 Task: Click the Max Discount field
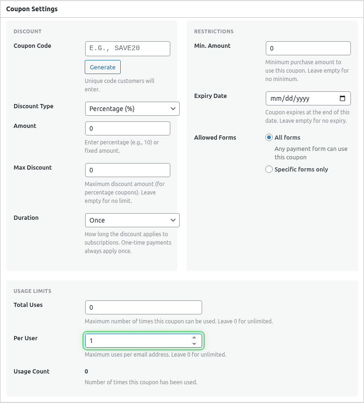click(127, 170)
